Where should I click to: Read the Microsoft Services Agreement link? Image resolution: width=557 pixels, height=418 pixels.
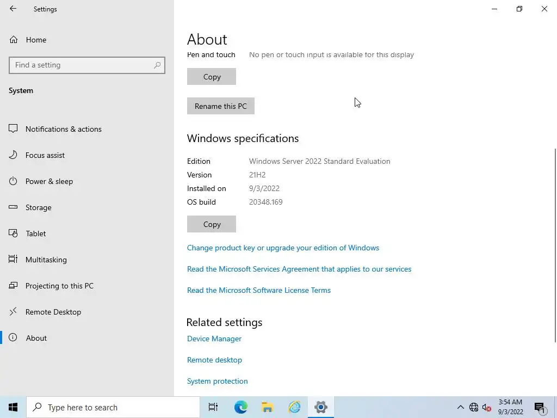pyautogui.click(x=299, y=269)
